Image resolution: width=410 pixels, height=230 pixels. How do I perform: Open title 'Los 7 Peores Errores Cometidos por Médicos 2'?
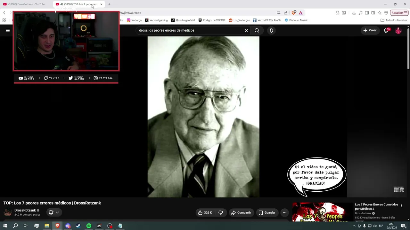tap(376, 207)
